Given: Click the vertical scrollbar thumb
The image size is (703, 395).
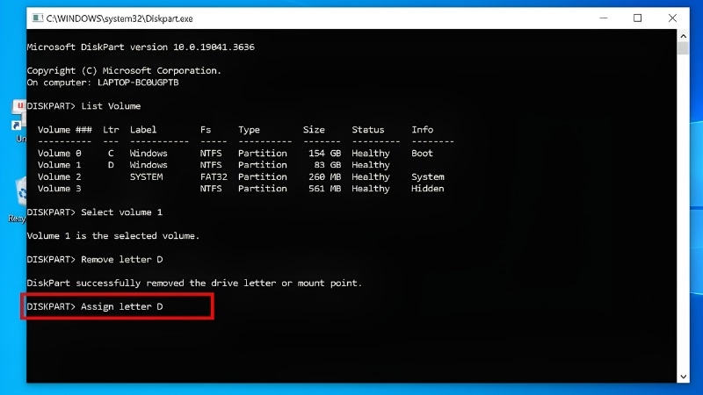Looking at the screenshot, I should (x=683, y=48).
